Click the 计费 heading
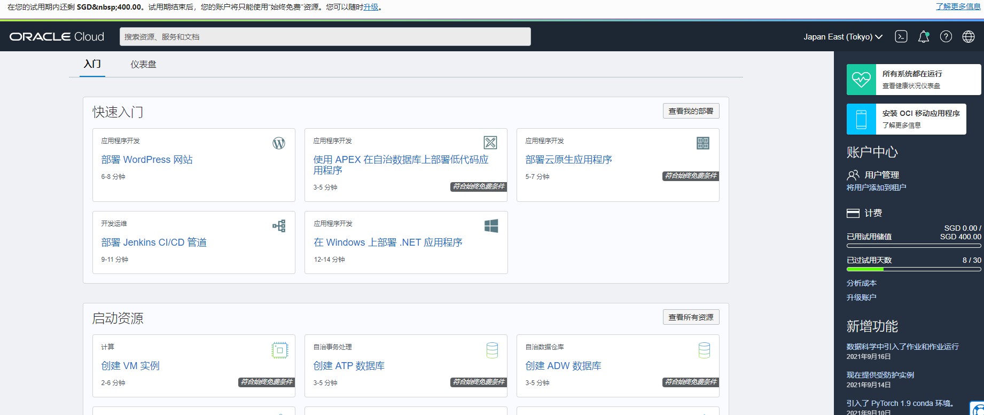The image size is (984, 415). [873, 213]
